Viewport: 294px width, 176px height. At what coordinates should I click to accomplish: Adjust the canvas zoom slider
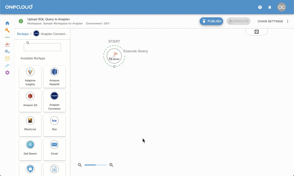(96, 165)
